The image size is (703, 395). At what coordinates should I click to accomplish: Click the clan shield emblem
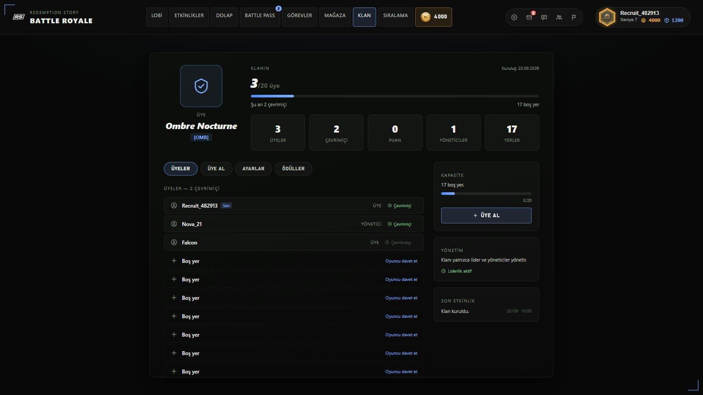[201, 86]
